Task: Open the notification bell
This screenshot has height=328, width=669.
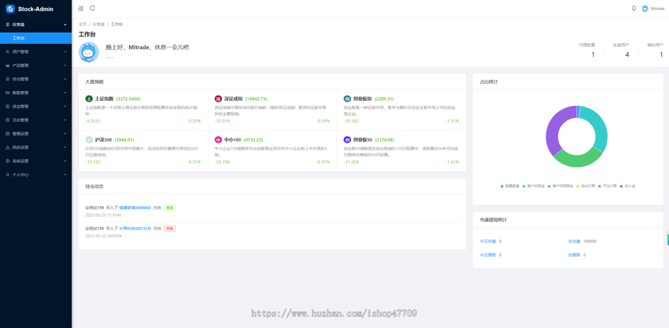Action: click(x=634, y=8)
